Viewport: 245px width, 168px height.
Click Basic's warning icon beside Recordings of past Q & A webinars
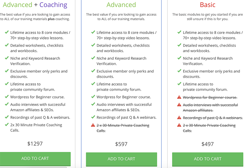(x=179, y=118)
